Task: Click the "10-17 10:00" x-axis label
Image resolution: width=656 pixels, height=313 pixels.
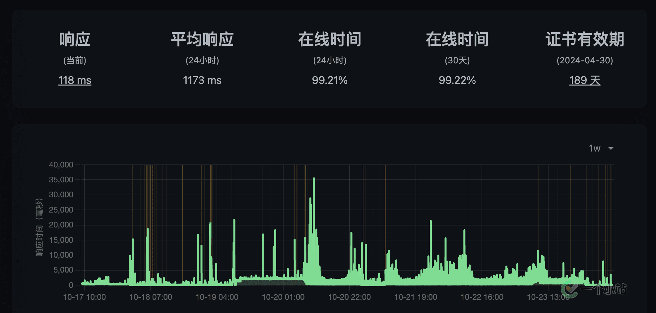Action: point(85,297)
